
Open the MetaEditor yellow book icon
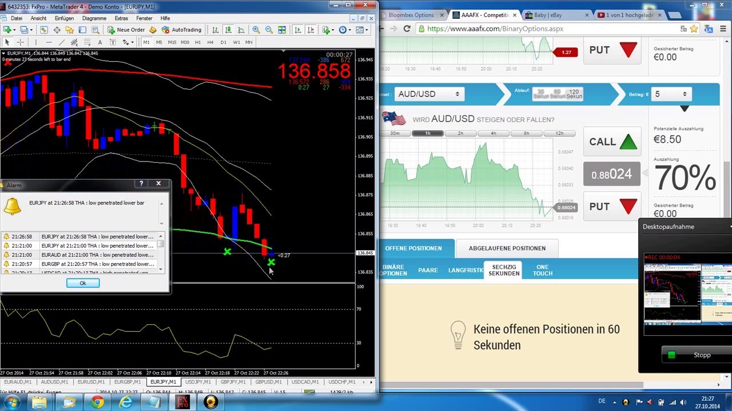click(153, 30)
